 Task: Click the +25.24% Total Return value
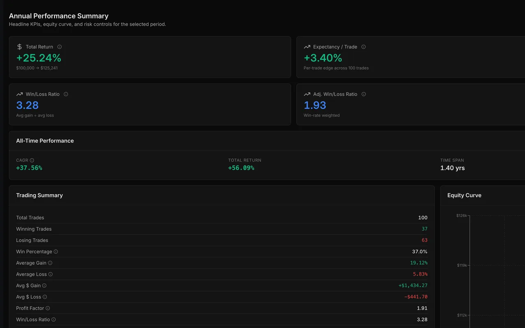coord(39,58)
